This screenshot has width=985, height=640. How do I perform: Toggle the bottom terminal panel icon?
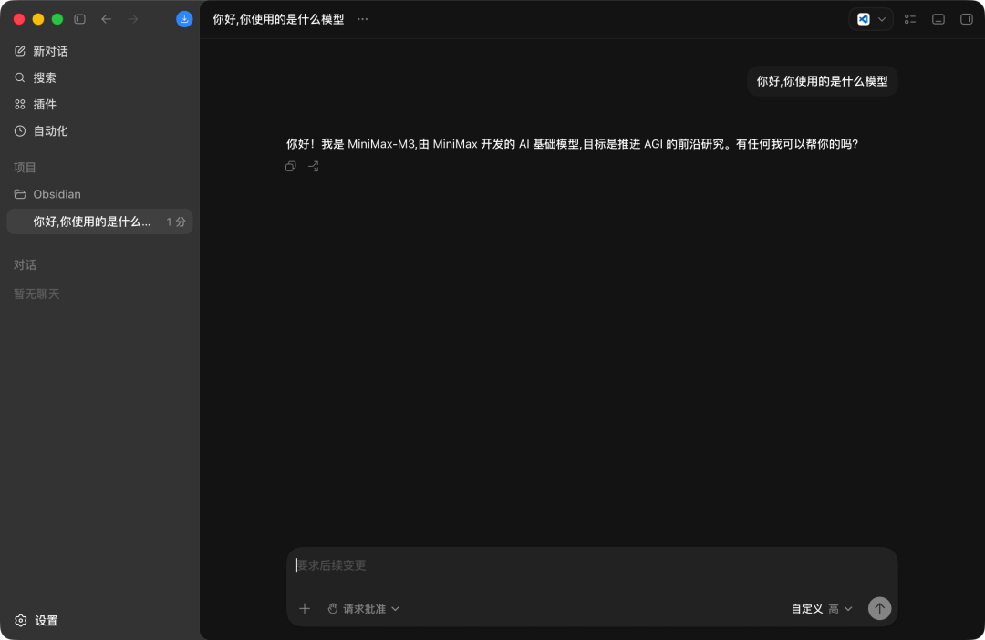pyautogui.click(x=938, y=19)
